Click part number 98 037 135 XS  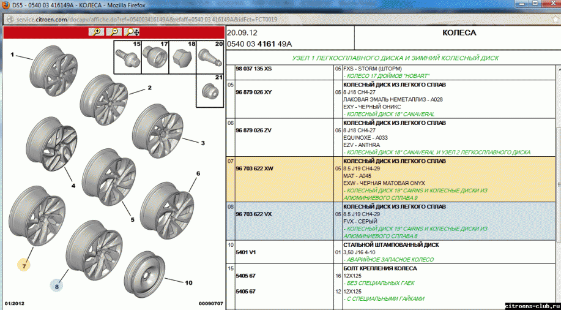click(254, 69)
